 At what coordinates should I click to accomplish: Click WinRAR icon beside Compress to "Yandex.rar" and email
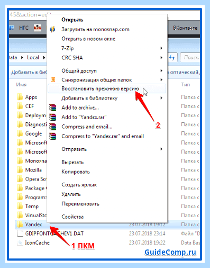click(52, 136)
